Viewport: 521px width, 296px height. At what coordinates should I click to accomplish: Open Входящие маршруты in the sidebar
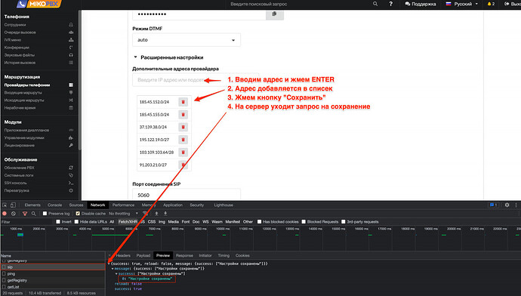tap(23, 93)
